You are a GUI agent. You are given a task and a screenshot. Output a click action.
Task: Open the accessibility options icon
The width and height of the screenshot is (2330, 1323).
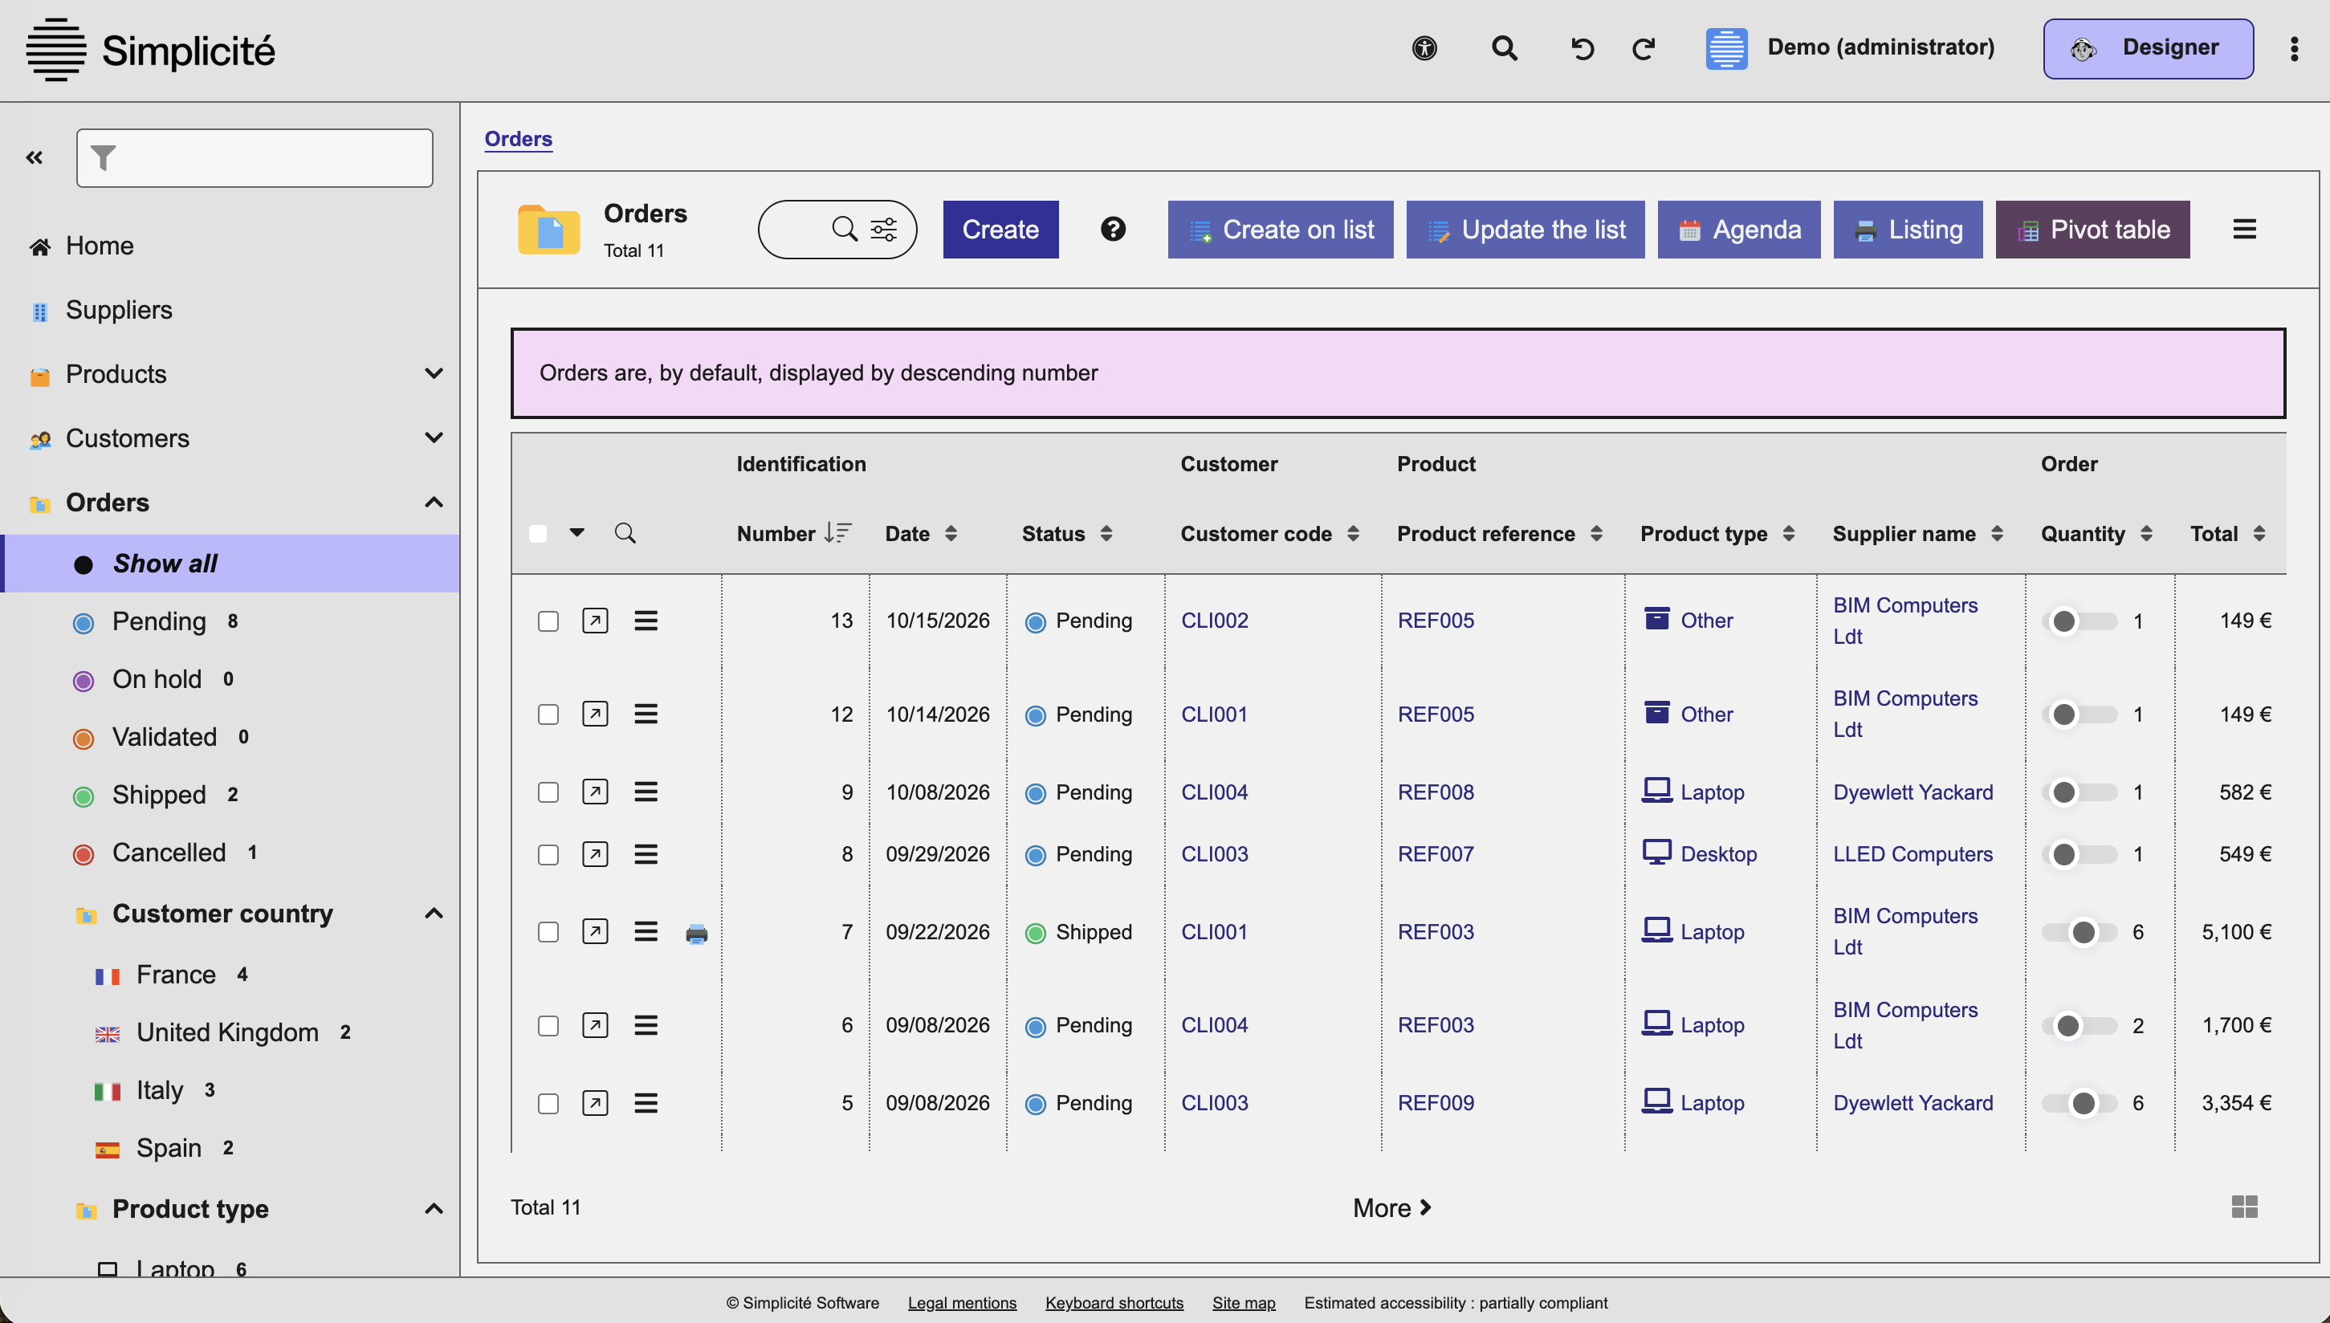[x=1424, y=48]
